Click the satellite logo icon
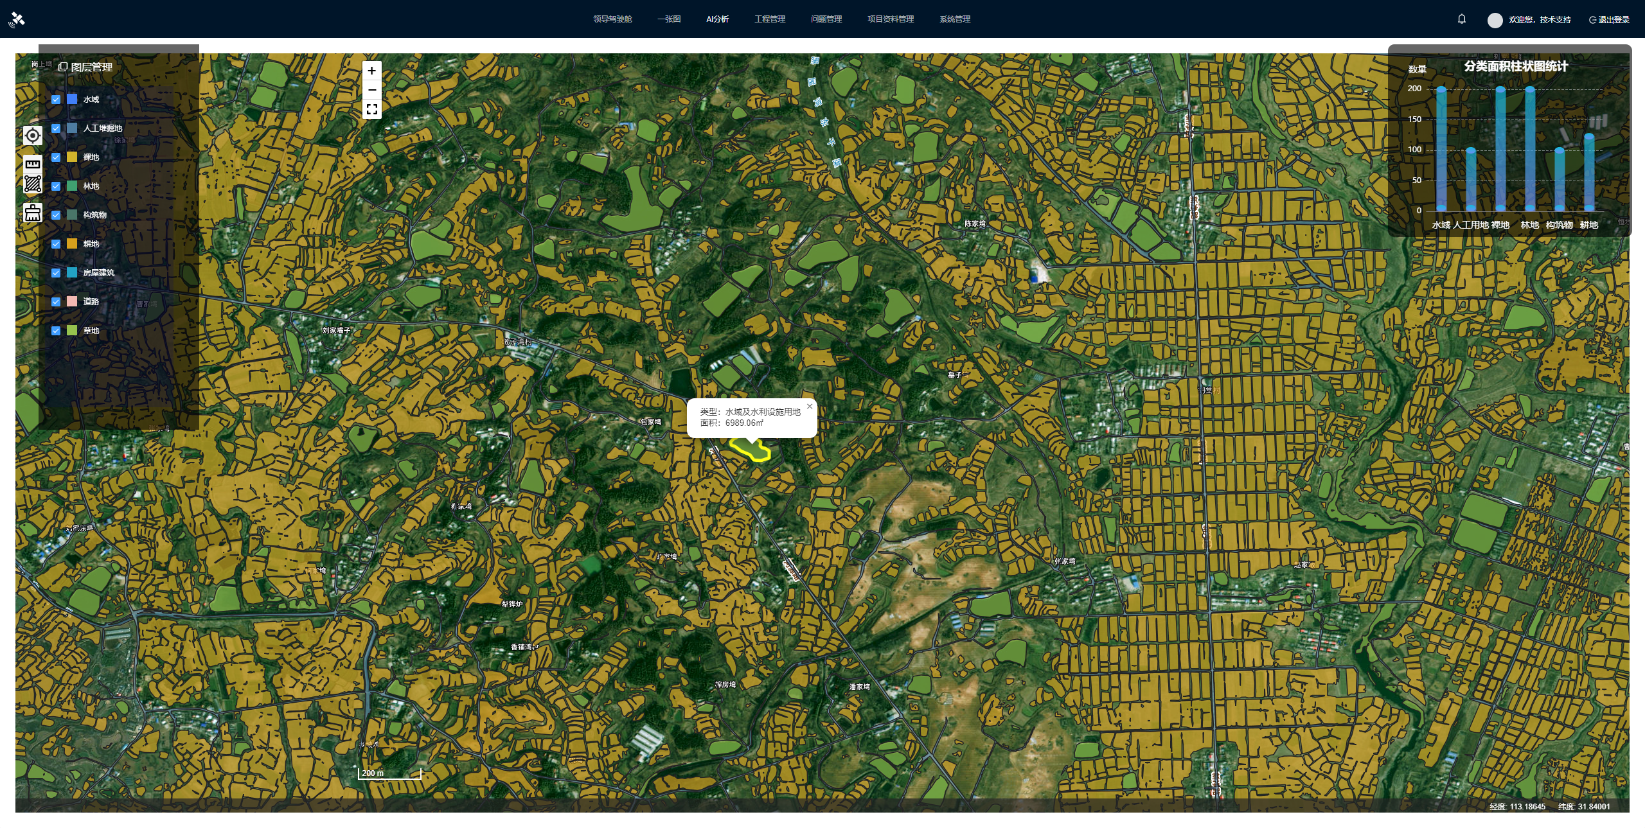 pyautogui.click(x=17, y=19)
